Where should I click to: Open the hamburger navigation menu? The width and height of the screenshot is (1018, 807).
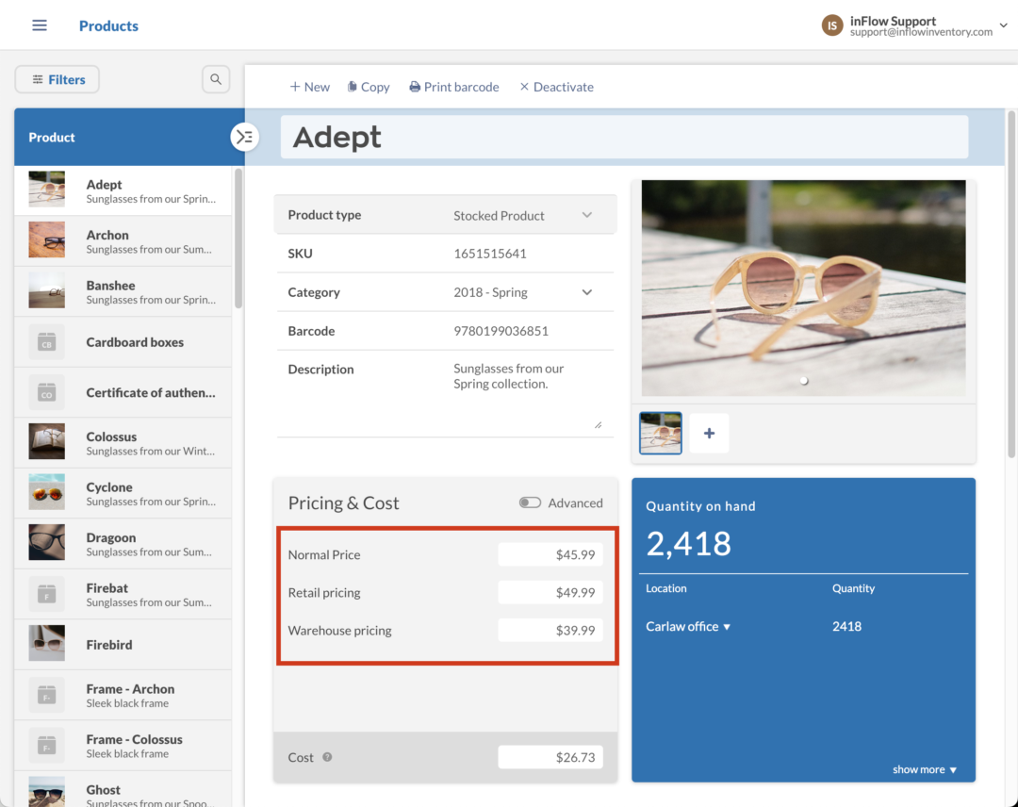[x=39, y=25]
